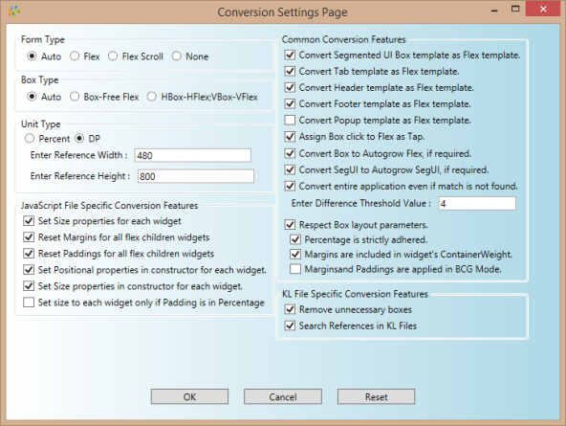Screen dimensions: 566x426
Task: Enable Convert Popup template as Flex template
Action: pyautogui.click(x=290, y=120)
